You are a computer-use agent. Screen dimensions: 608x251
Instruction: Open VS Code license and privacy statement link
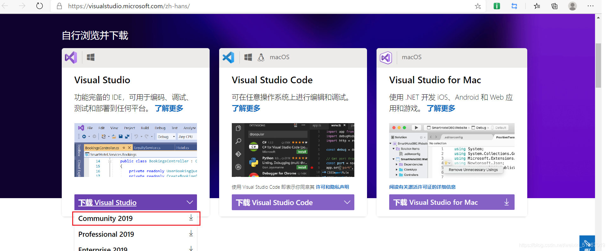click(332, 187)
